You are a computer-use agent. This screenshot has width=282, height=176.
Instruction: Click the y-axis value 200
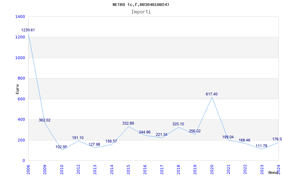pyautogui.click(x=21, y=140)
